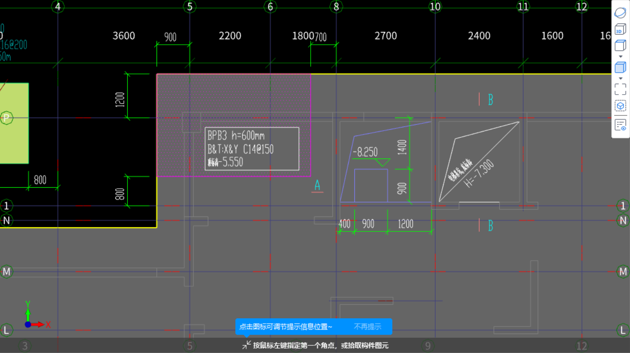The image size is (630, 353).
Task: Click the dashed rectangle zoom-extent icon
Action: point(620,89)
